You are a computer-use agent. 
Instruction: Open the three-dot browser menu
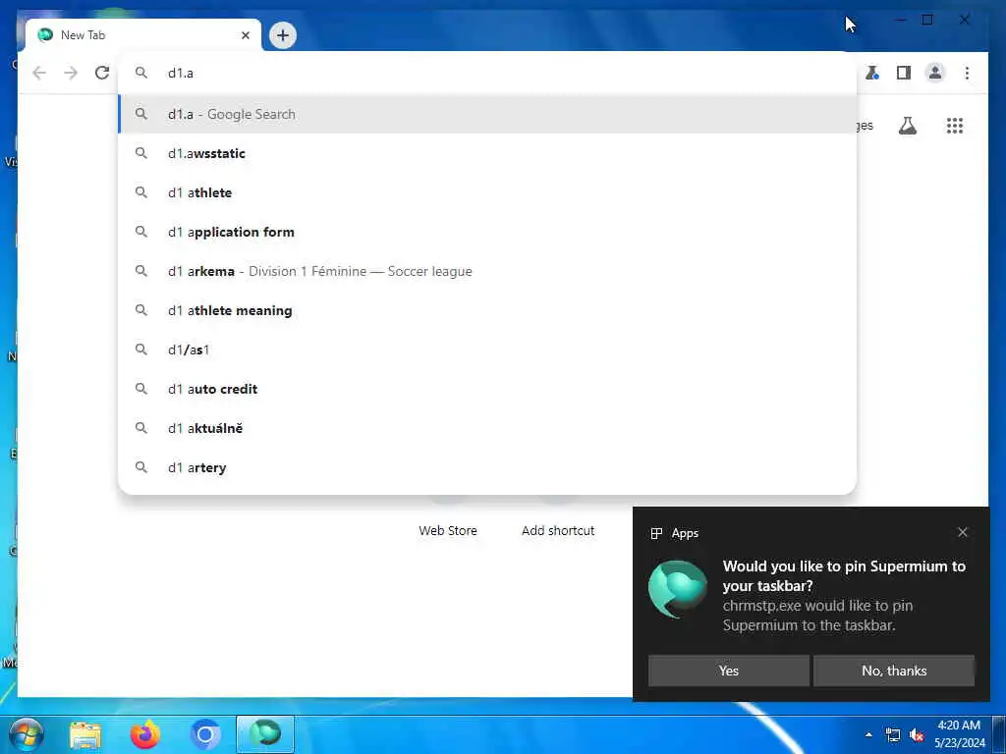[967, 73]
